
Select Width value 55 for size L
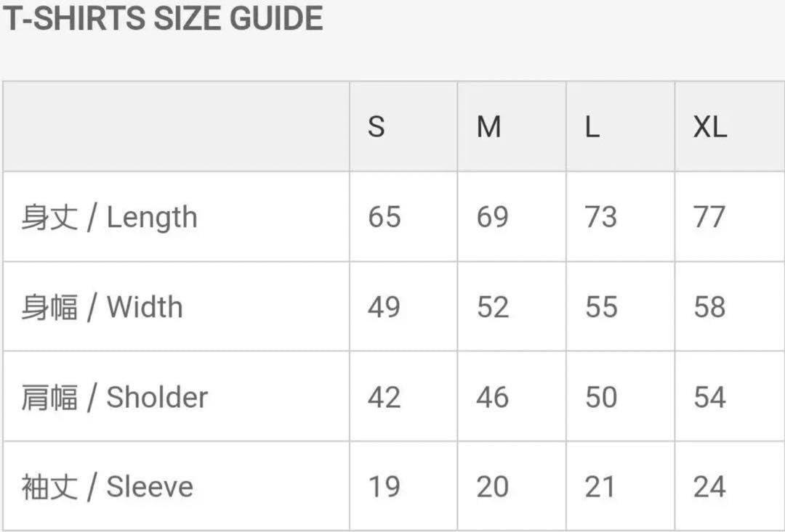tap(600, 307)
